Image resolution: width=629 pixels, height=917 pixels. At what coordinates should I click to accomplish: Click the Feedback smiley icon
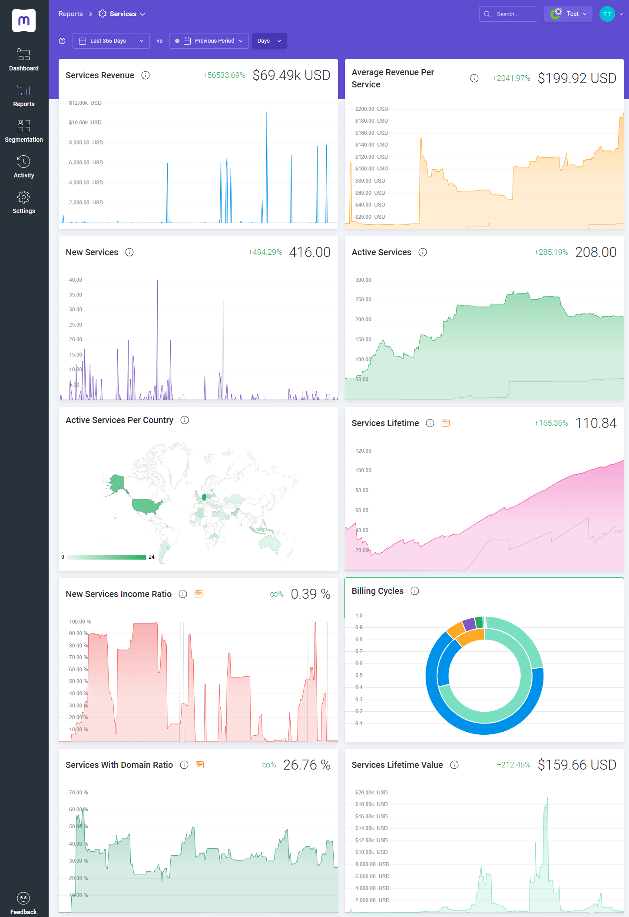pyautogui.click(x=23, y=898)
